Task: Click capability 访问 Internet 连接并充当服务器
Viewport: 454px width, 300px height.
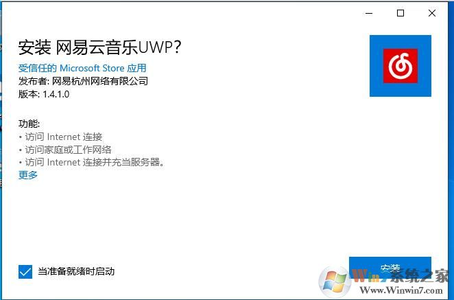Action: 95,162
